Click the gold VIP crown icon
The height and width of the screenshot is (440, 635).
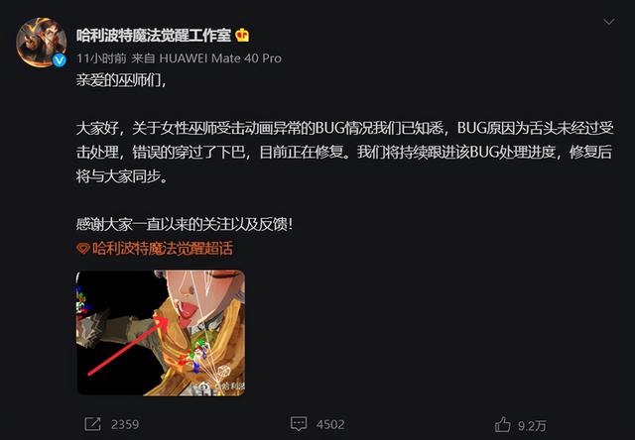point(242,36)
